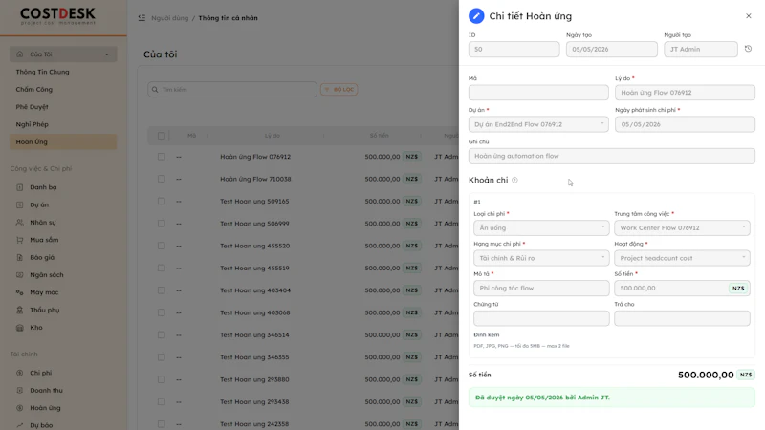Click the sidebar collapse icon near breadcrumb
Screen dimensions: 765x430
[142, 17]
